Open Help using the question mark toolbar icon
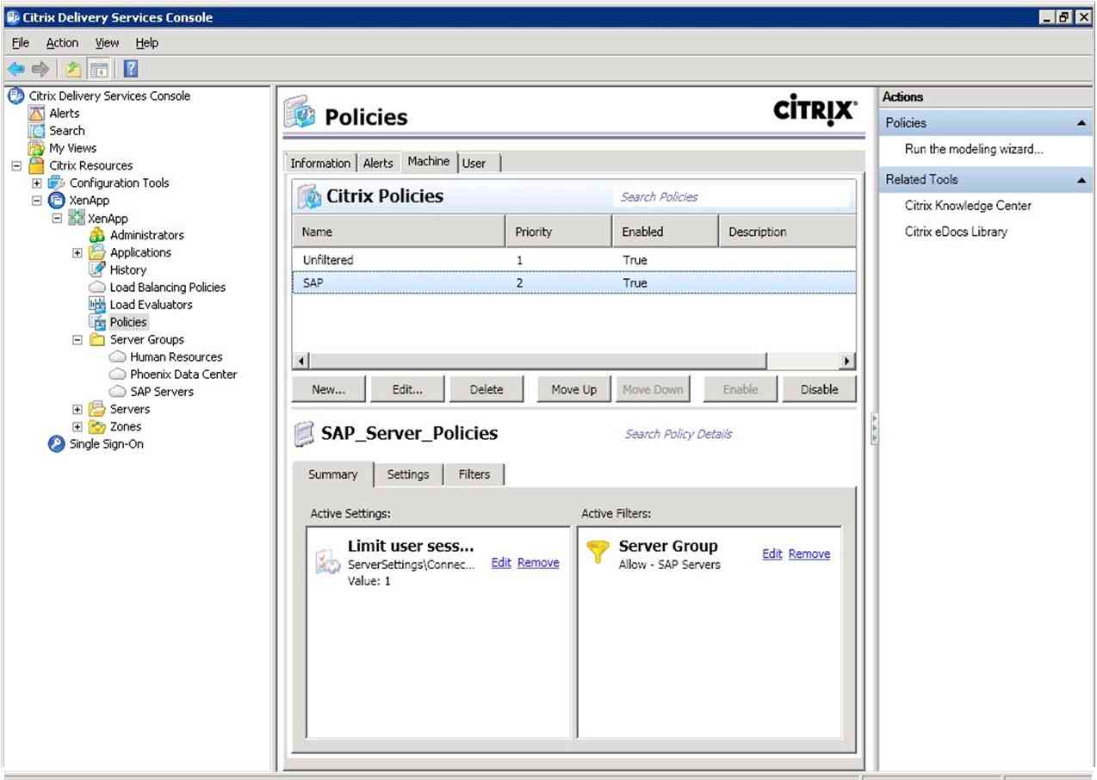1097x780 pixels. pyautogui.click(x=129, y=68)
